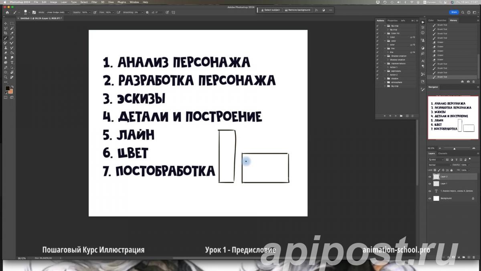Click the background color swatch
The image size is (481, 271).
[x=11, y=92]
